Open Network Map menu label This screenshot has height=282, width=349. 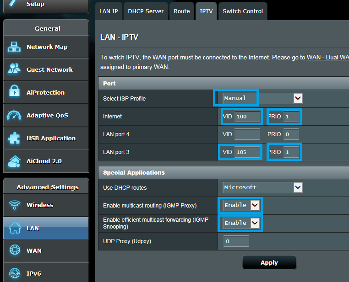coord(47,47)
